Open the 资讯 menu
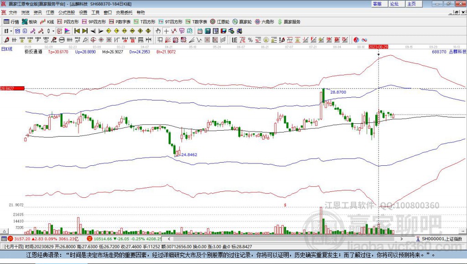The width and height of the screenshot is (467, 264). point(37,12)
